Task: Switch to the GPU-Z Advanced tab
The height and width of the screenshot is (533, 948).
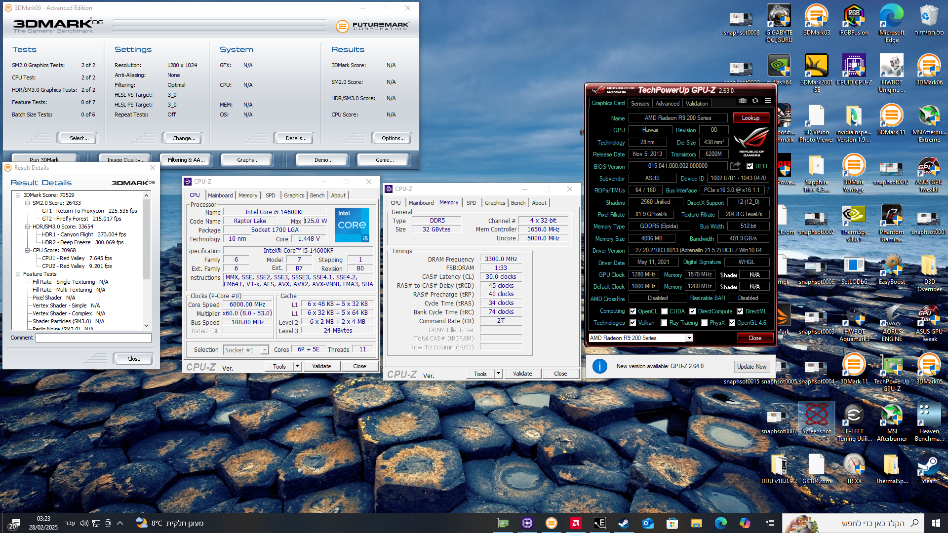Action: point(668,104)
